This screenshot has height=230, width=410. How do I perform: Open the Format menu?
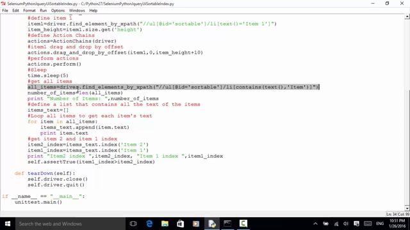click(x=29, y=10)
